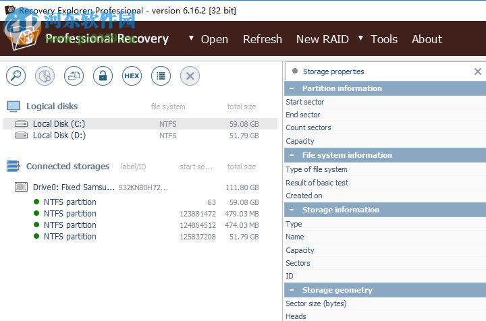Collapse the File system information section
Viewport: 486px width, 321px height.
pyautogui.click(x=292, y=155)
